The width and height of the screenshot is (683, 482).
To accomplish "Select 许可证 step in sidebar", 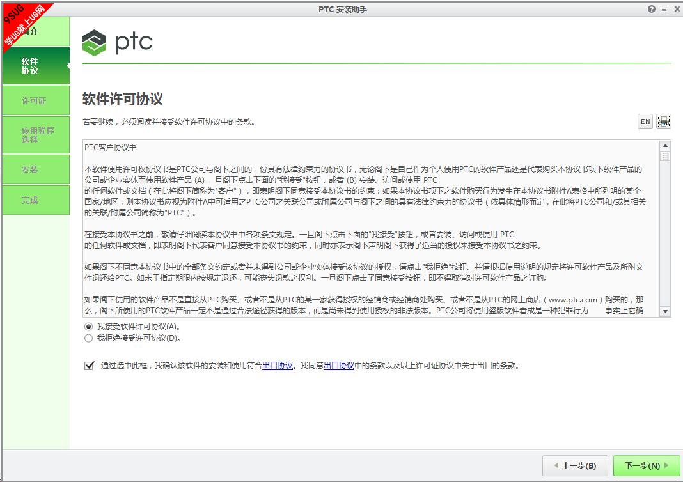I will pos(36,100).
